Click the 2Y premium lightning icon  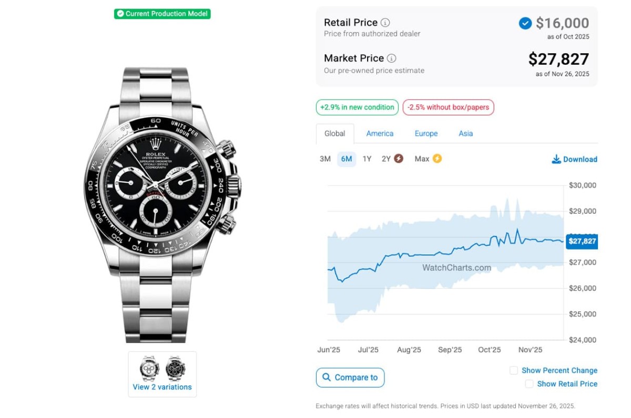399,158
